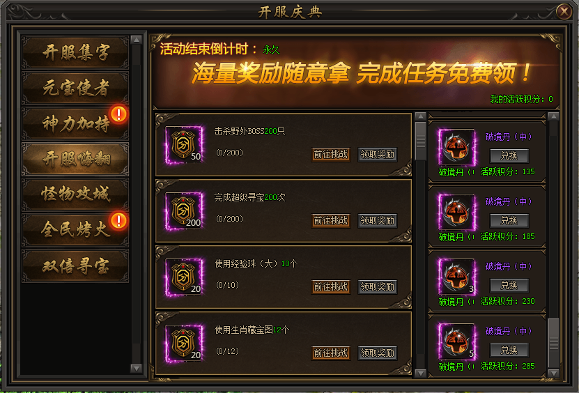Click the task list scrollbar down arrow
579x393 pixels.
(421, 373)
